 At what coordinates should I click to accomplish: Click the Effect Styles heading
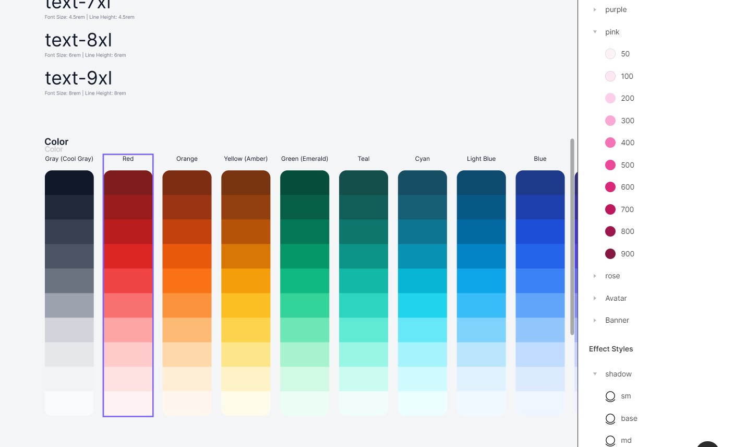tap(611, 349)
